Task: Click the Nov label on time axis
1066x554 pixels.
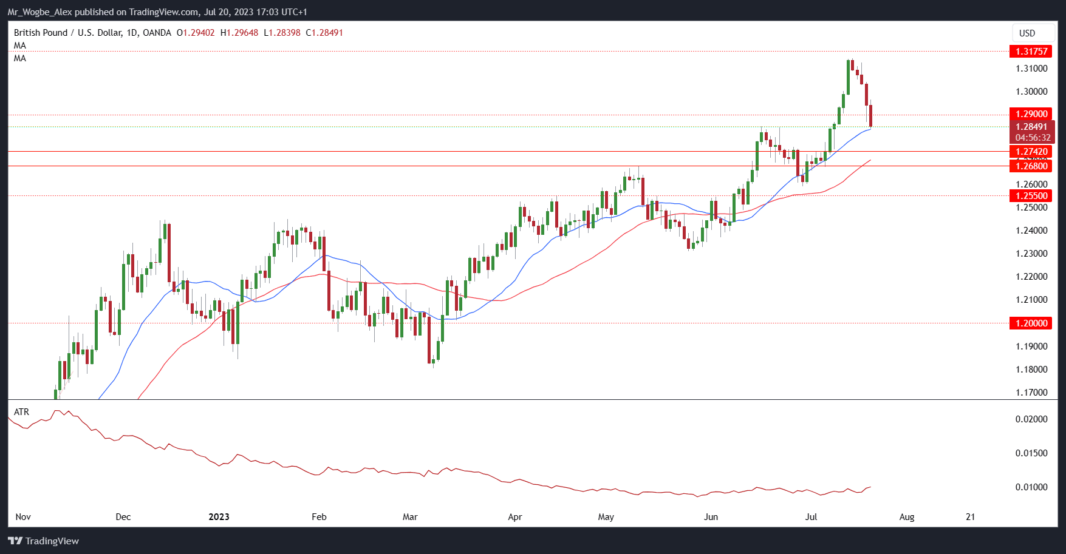Action: click(23, 517)
